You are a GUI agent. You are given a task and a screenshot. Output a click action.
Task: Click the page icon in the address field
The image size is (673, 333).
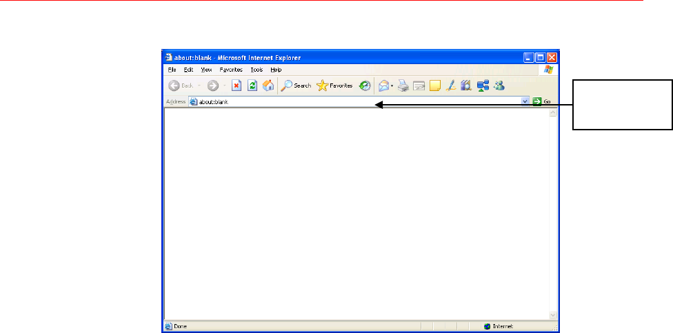(194, 102)
